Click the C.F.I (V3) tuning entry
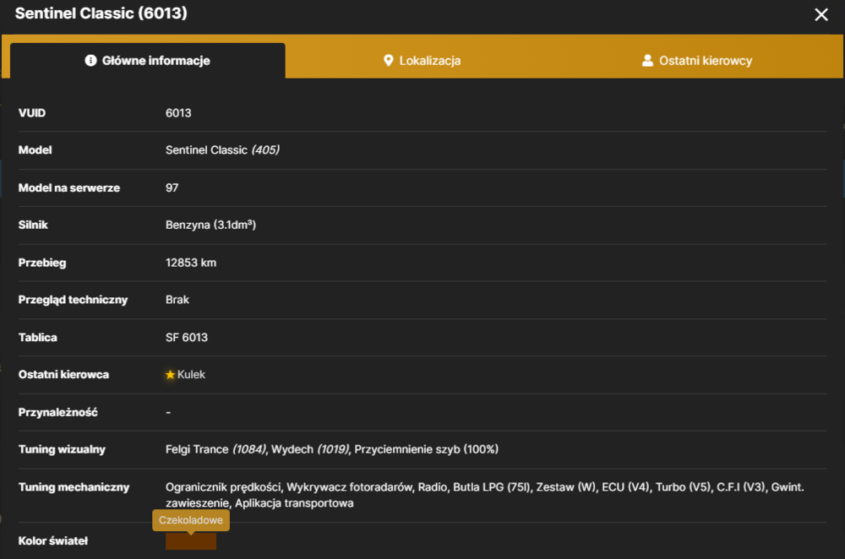Viewport: 845px width, 559px height. 741,487
